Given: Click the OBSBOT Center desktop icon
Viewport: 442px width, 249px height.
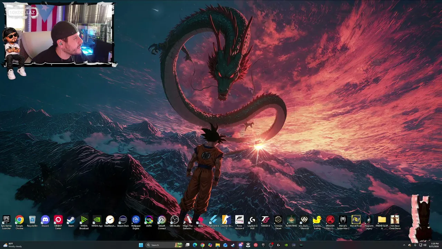Looking at the screenshot, I should (58, 222).
